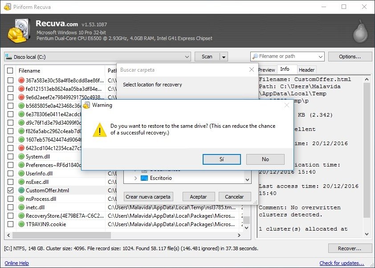Select the nsExec.dll checkbox
375x268 pixels.
point(10,182)
